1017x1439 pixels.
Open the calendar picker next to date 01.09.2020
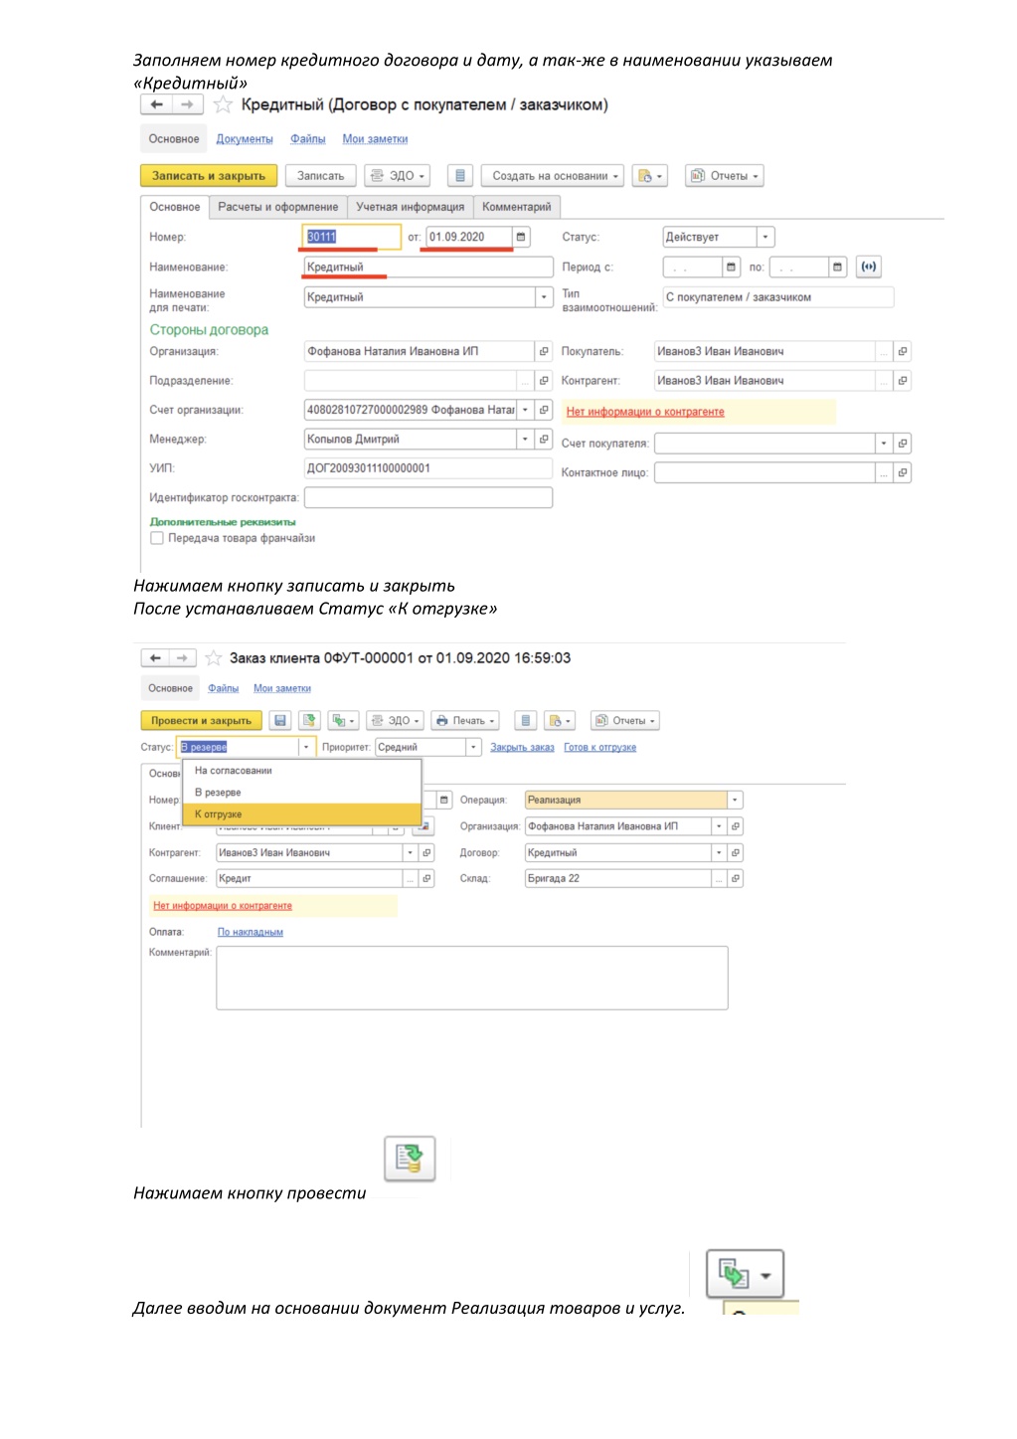click(521, 237)
